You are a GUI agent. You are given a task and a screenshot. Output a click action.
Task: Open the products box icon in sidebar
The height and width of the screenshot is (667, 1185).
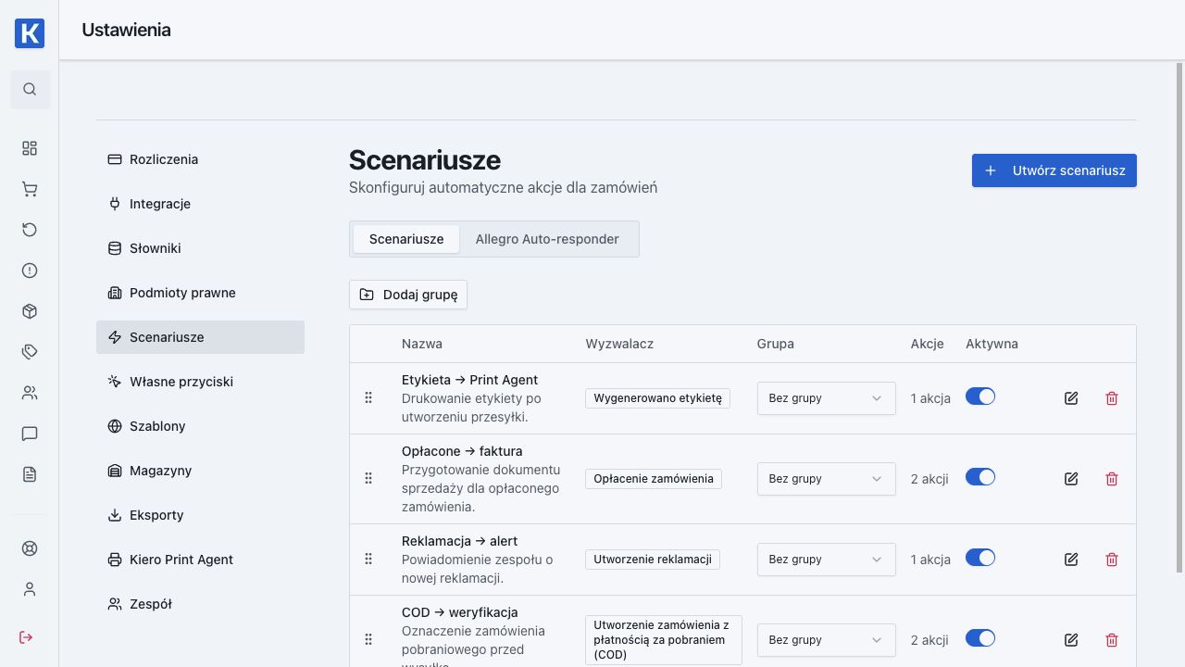pyautogui.click(x=30, y=311)
